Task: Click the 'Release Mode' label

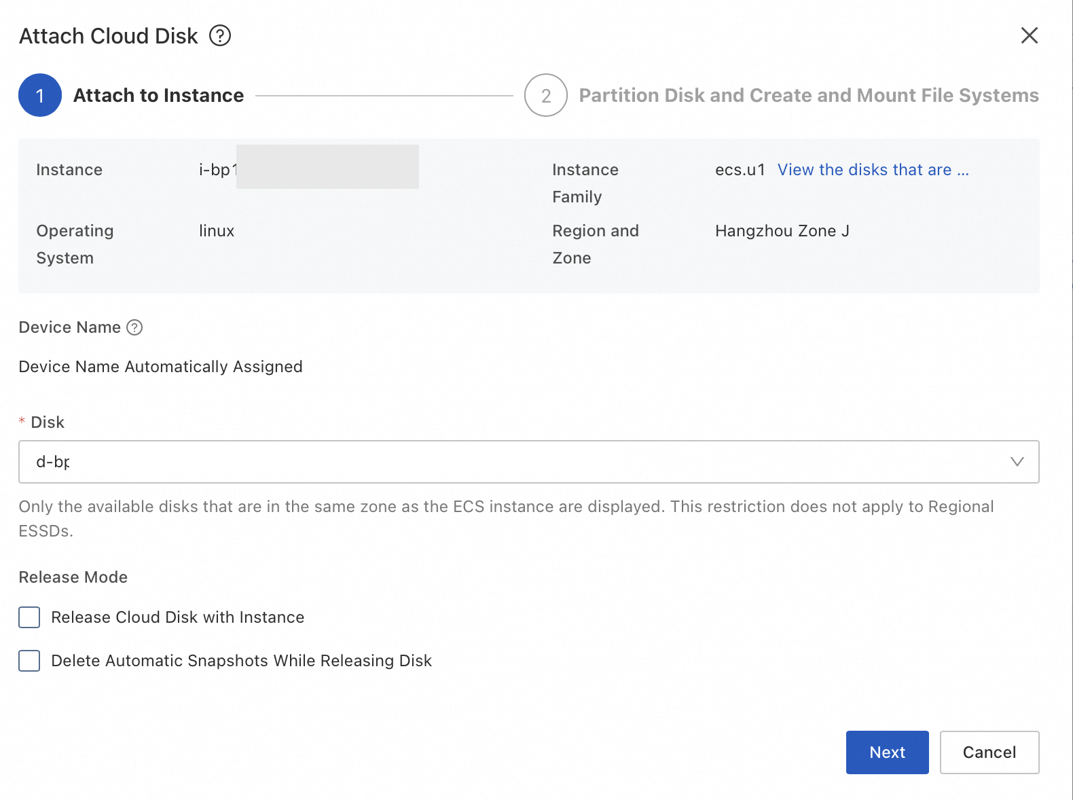Action: pyautogui.click(x=73, y=577)
